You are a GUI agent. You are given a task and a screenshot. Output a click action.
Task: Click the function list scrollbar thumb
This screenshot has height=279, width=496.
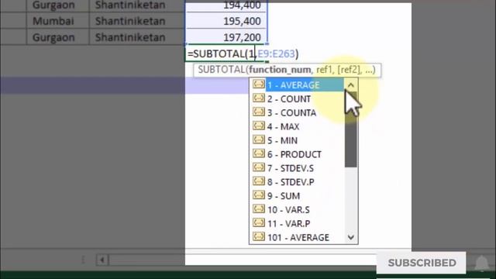351,129
